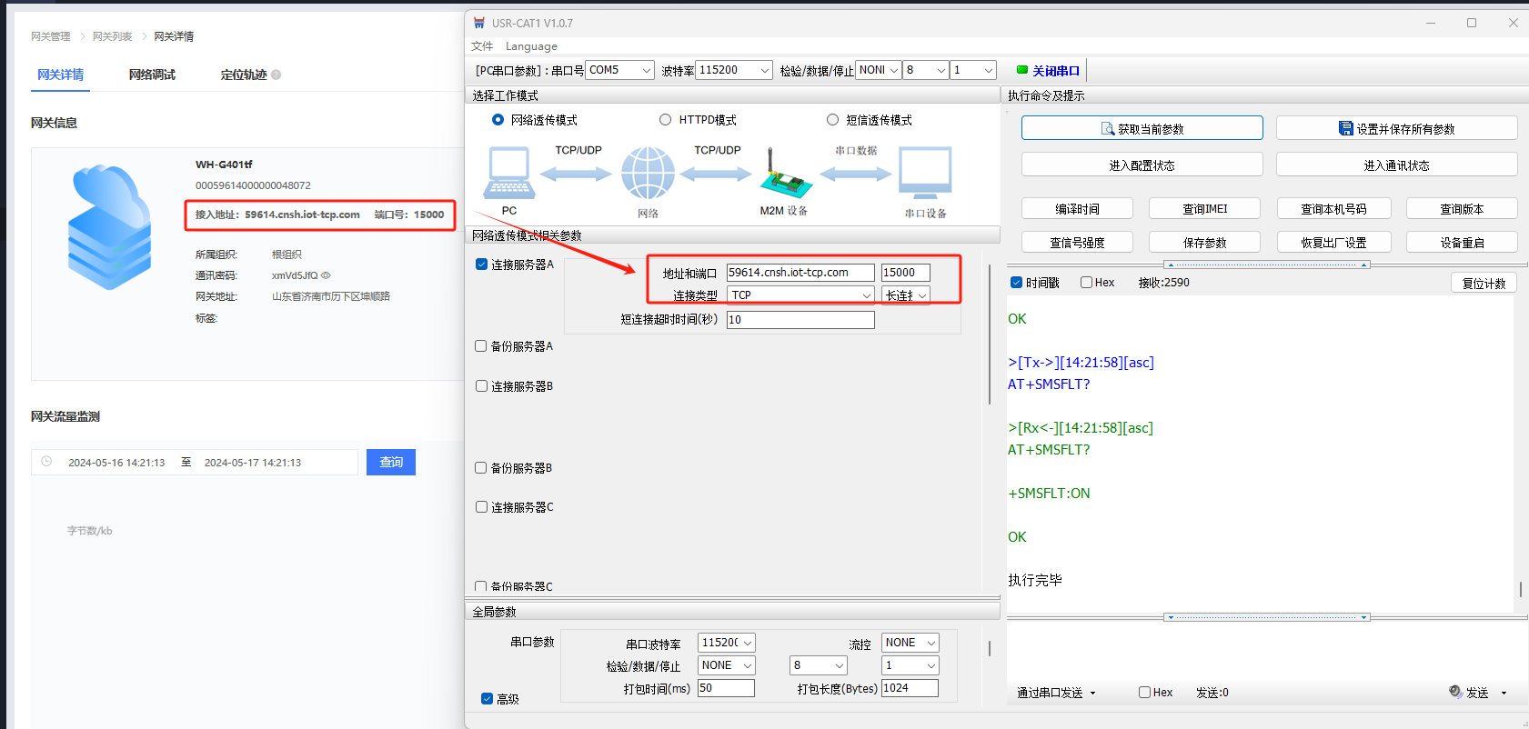Click the USR-CAT1 app icon in title bar

479,23
